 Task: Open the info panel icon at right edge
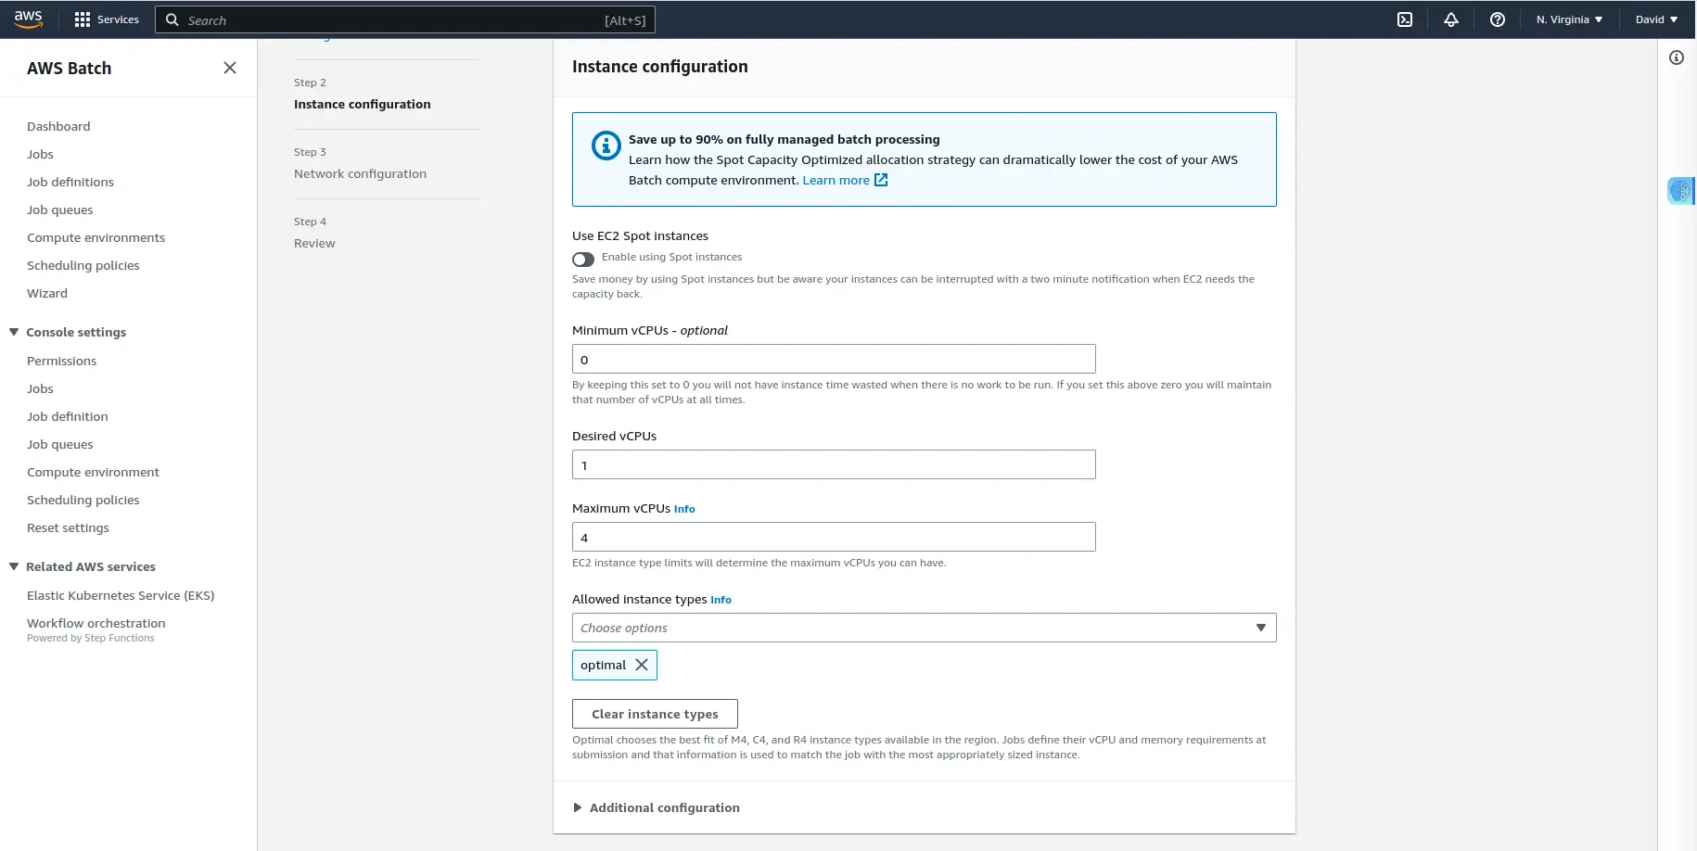coord(1677,57)
